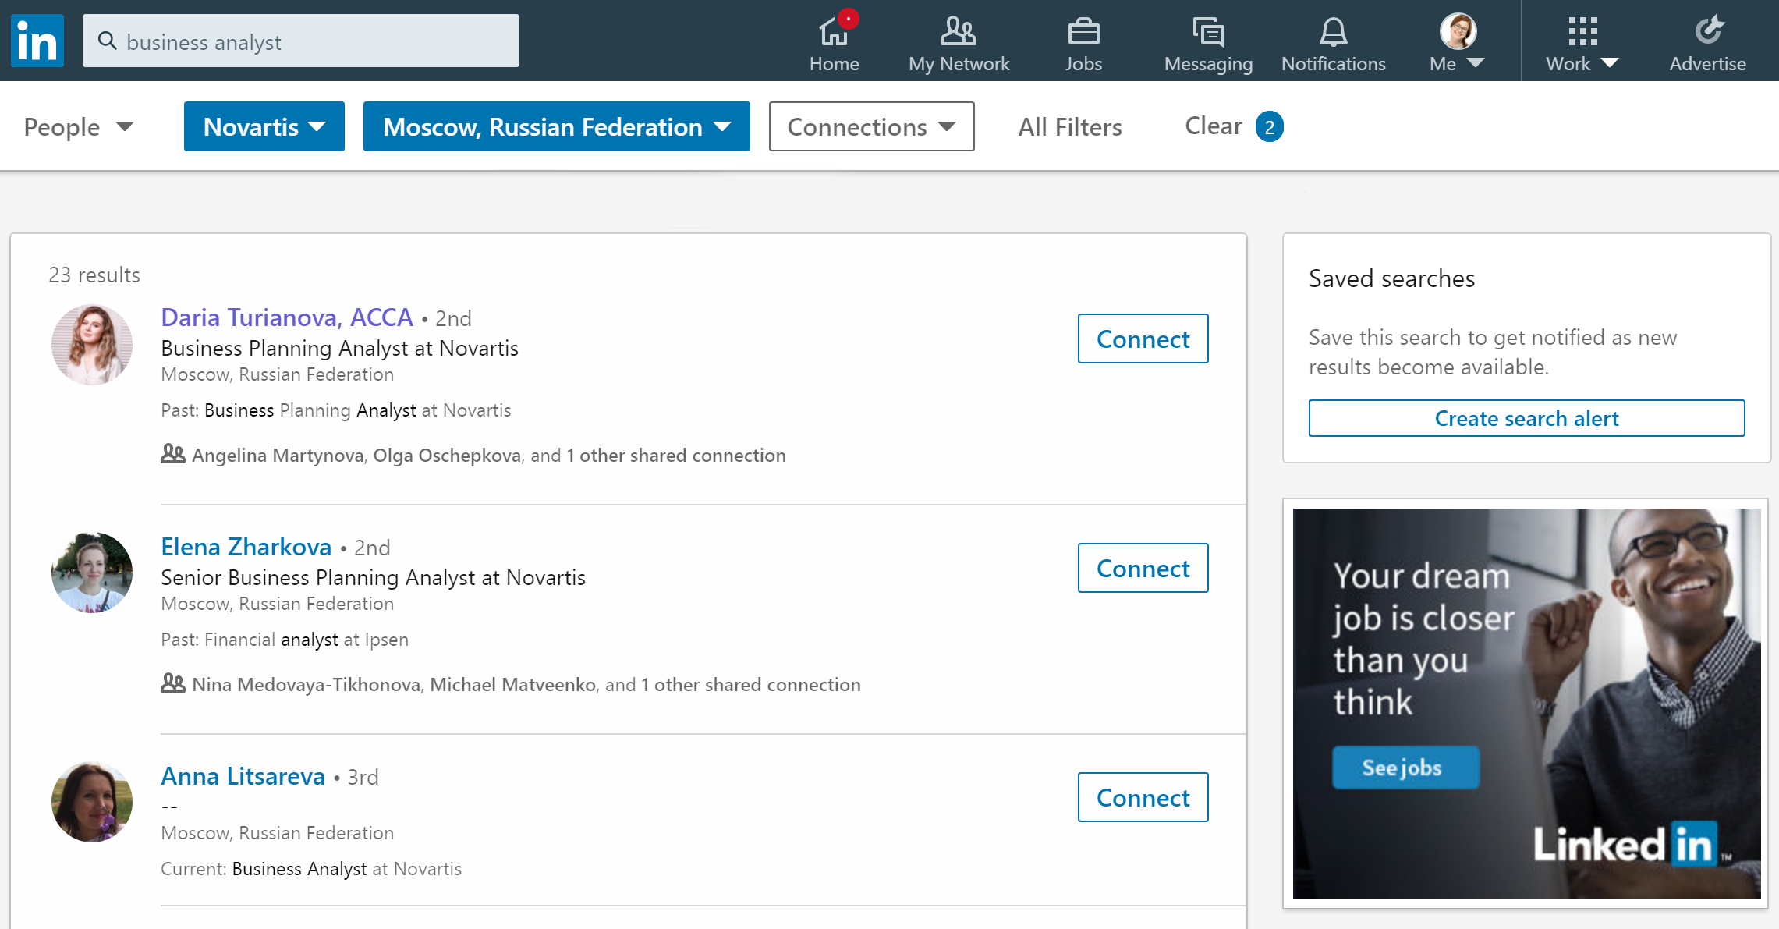Viewport: 1779px width, 929px height.
Task: Open Nina Medovaya-Tikhonova shared connection link
Action: pos(307,685)
